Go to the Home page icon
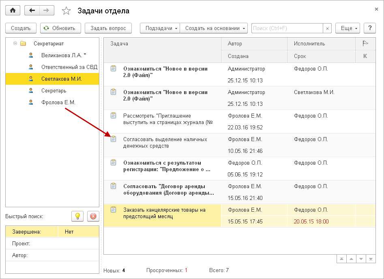 [x=13, y=11]
